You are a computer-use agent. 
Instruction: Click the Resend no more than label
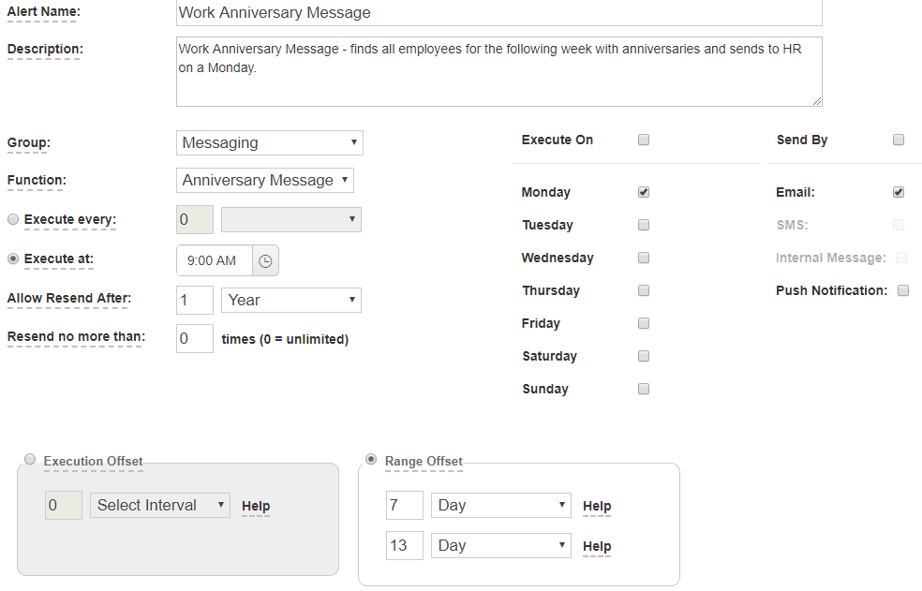(x=77, y=336)
